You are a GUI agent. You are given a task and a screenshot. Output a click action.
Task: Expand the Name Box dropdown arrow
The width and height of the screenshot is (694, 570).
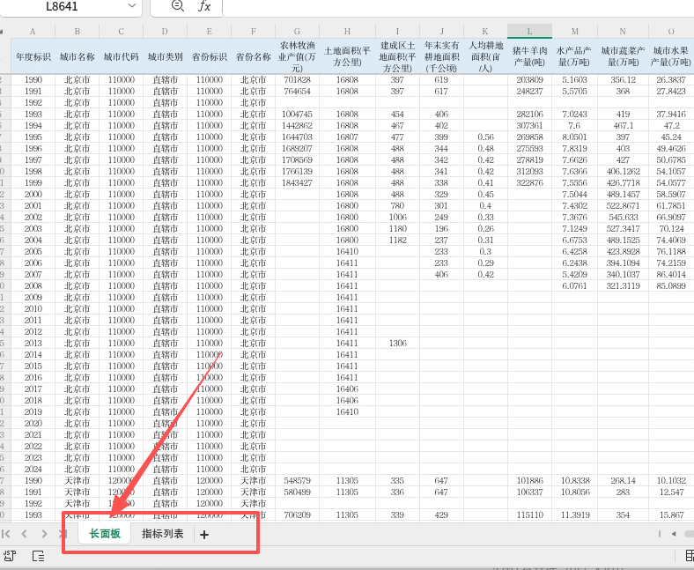[132, 7]
